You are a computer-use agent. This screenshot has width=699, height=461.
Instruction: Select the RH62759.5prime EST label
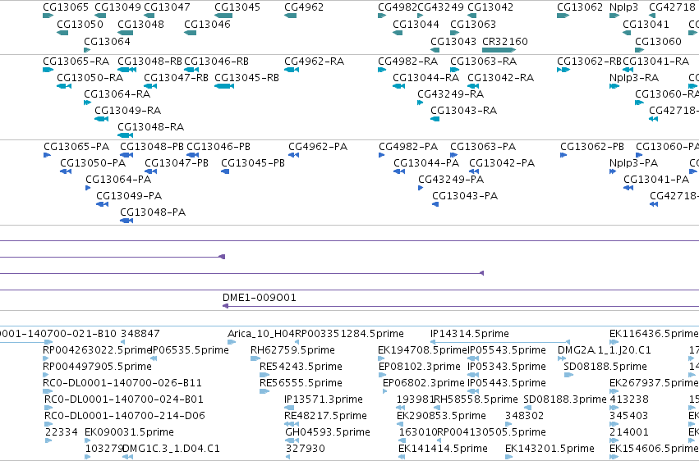click(x=292, y=350)
